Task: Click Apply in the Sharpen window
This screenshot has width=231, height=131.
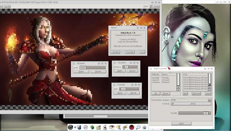Action: pyautogui.click(x=81, y=72)
